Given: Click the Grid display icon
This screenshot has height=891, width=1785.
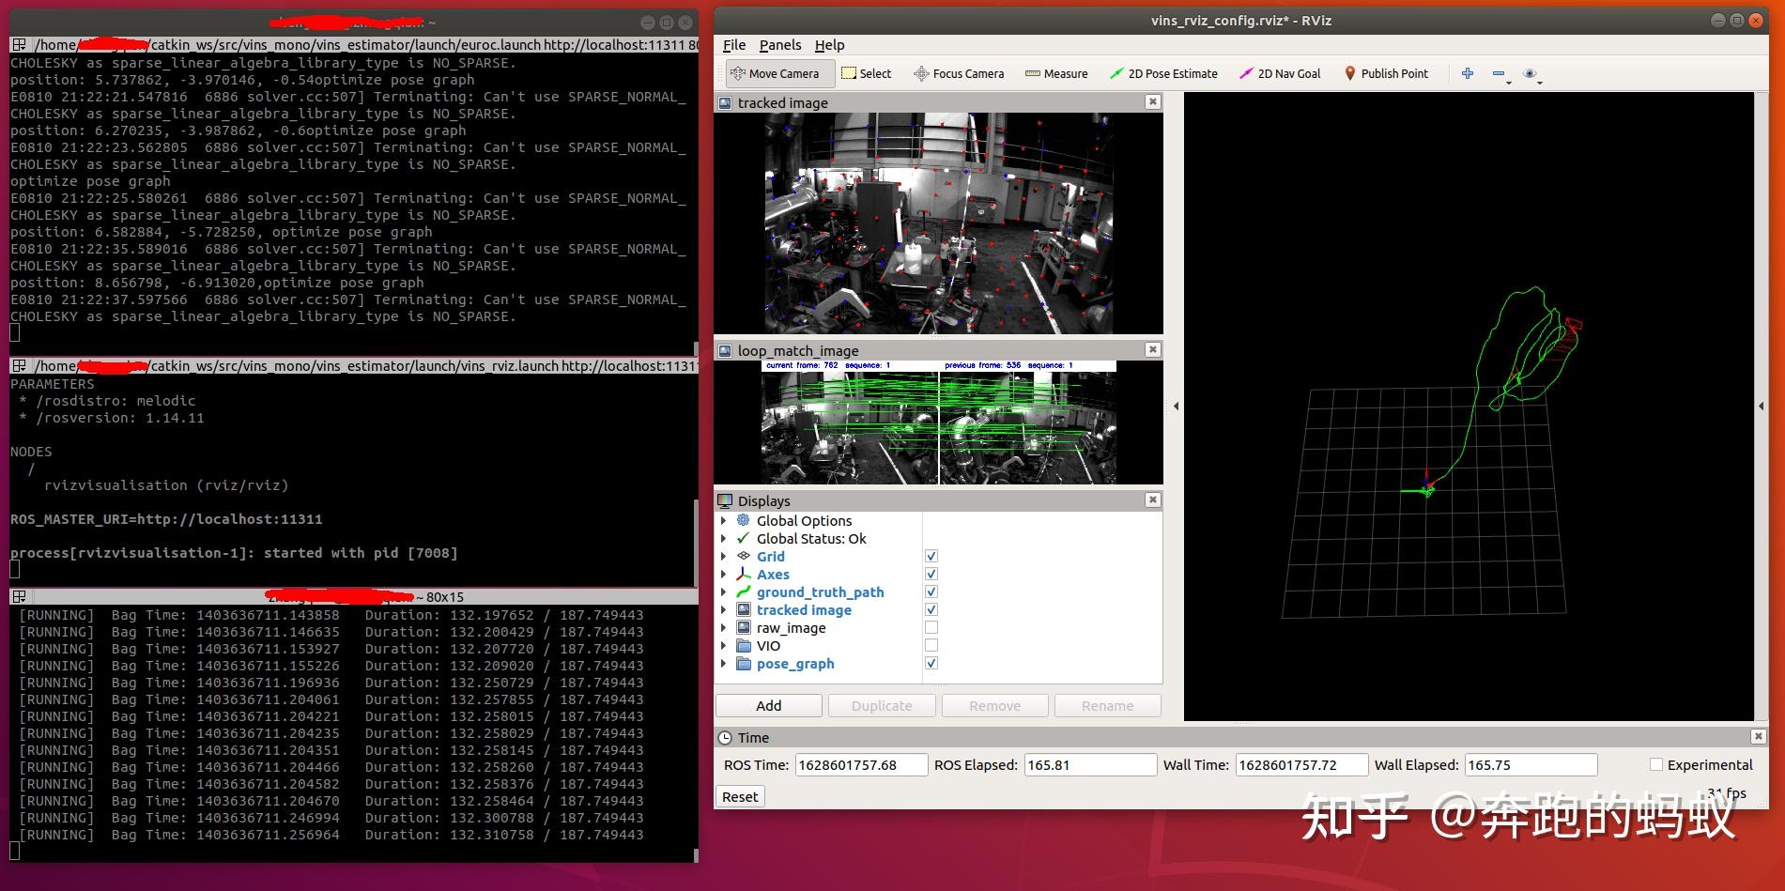Looking at the screenshot, I should pyautogui.click(x=744, y=556).
